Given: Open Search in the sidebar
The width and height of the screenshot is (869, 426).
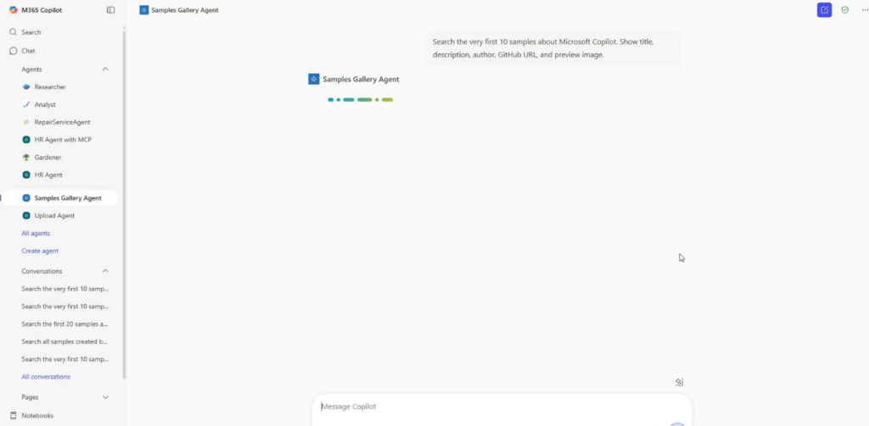Looking at the screenshot, I should point(31,32).
